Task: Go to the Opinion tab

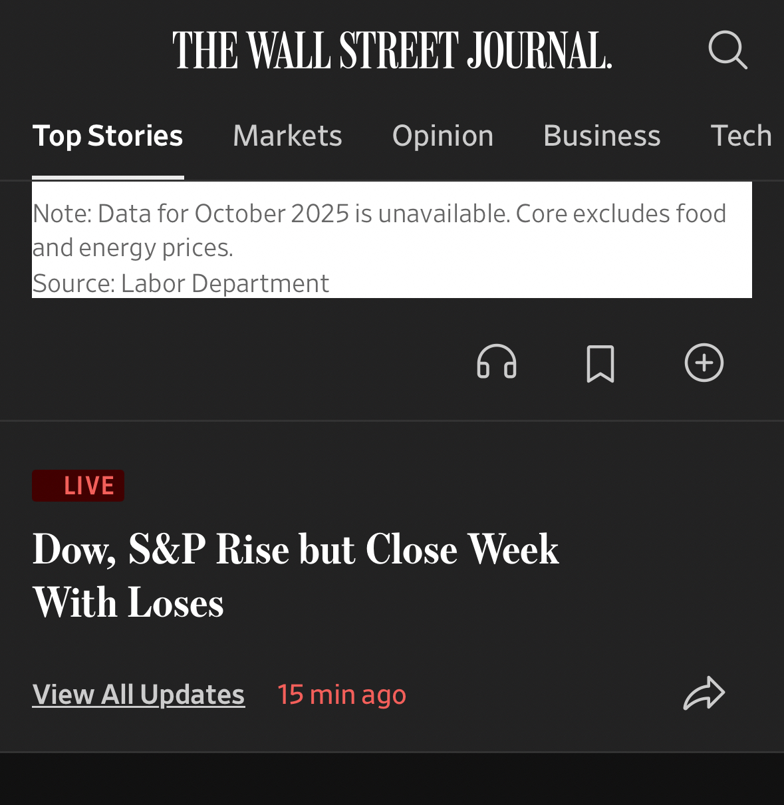Action: point(443,136)
